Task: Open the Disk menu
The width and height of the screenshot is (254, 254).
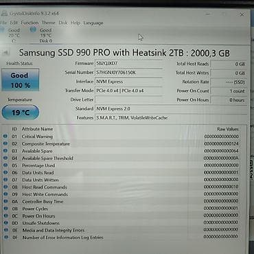Action: pyautogui.click(x=63, y=23)
